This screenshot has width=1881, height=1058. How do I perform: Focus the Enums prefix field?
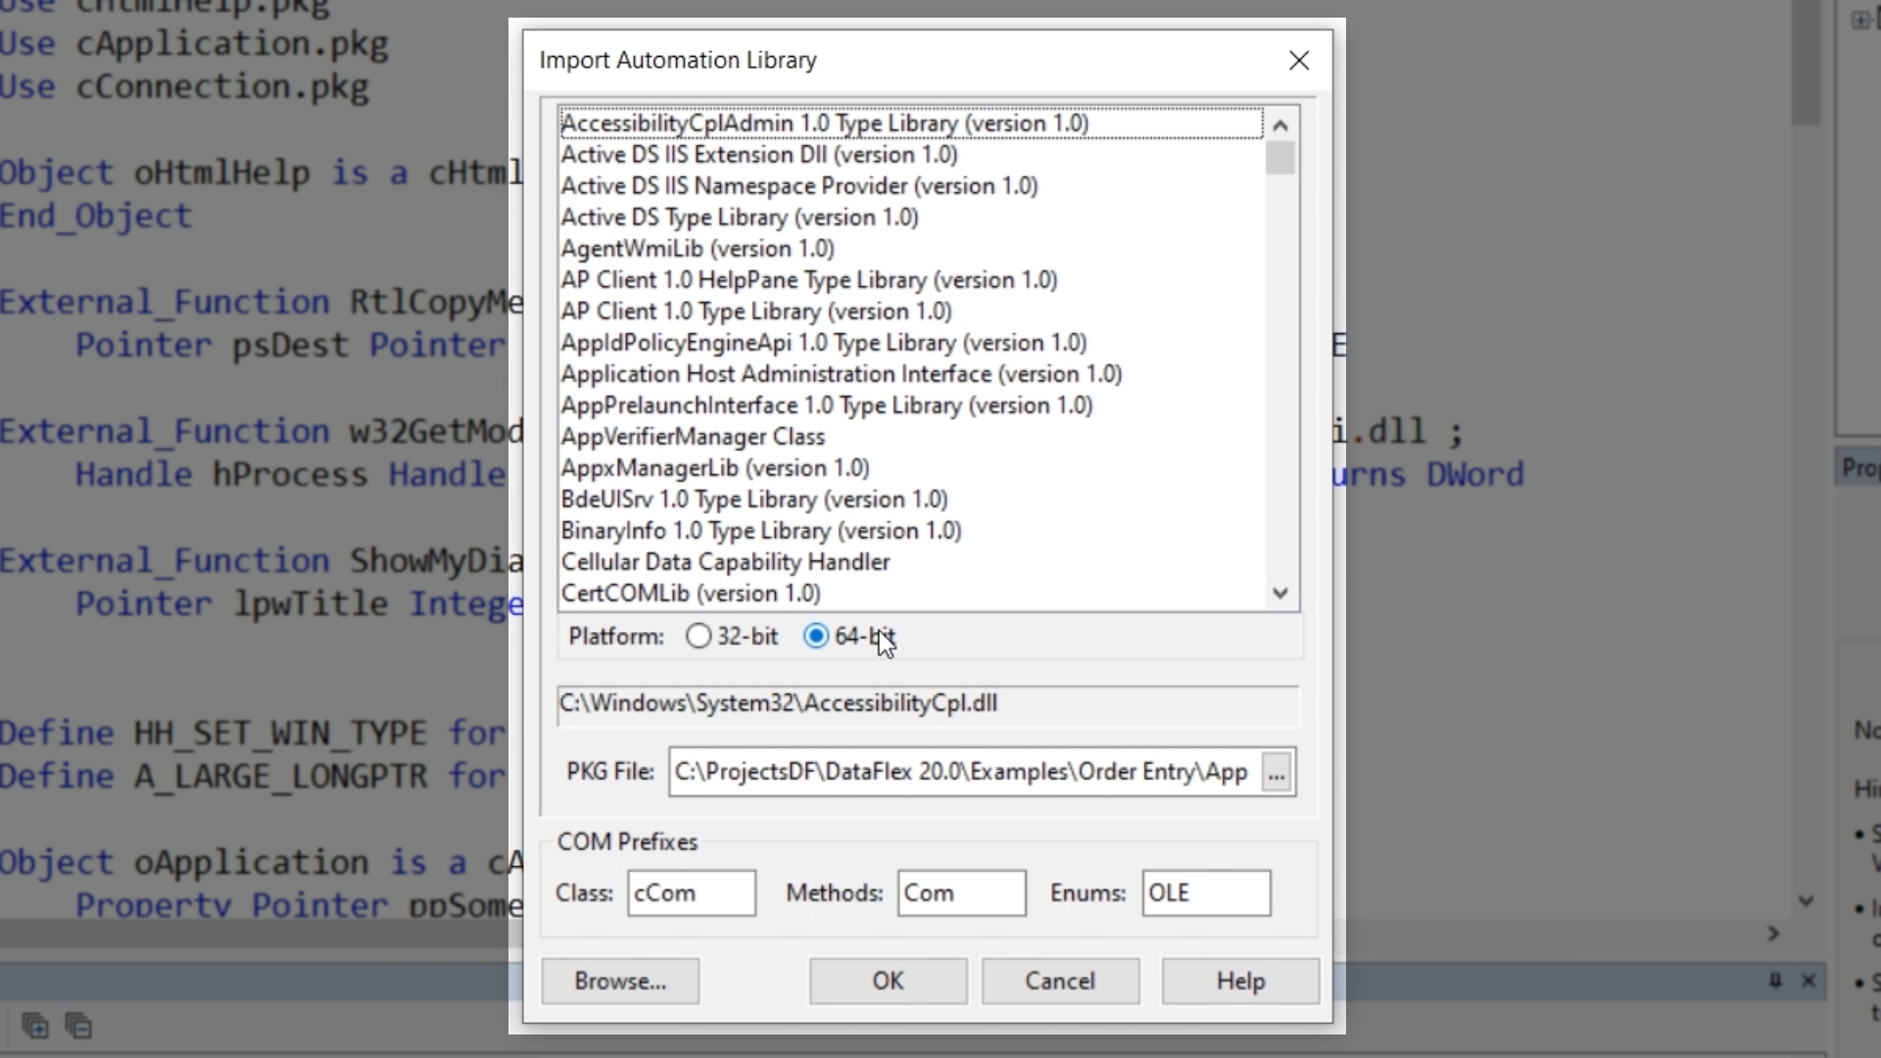point(1205,893)
